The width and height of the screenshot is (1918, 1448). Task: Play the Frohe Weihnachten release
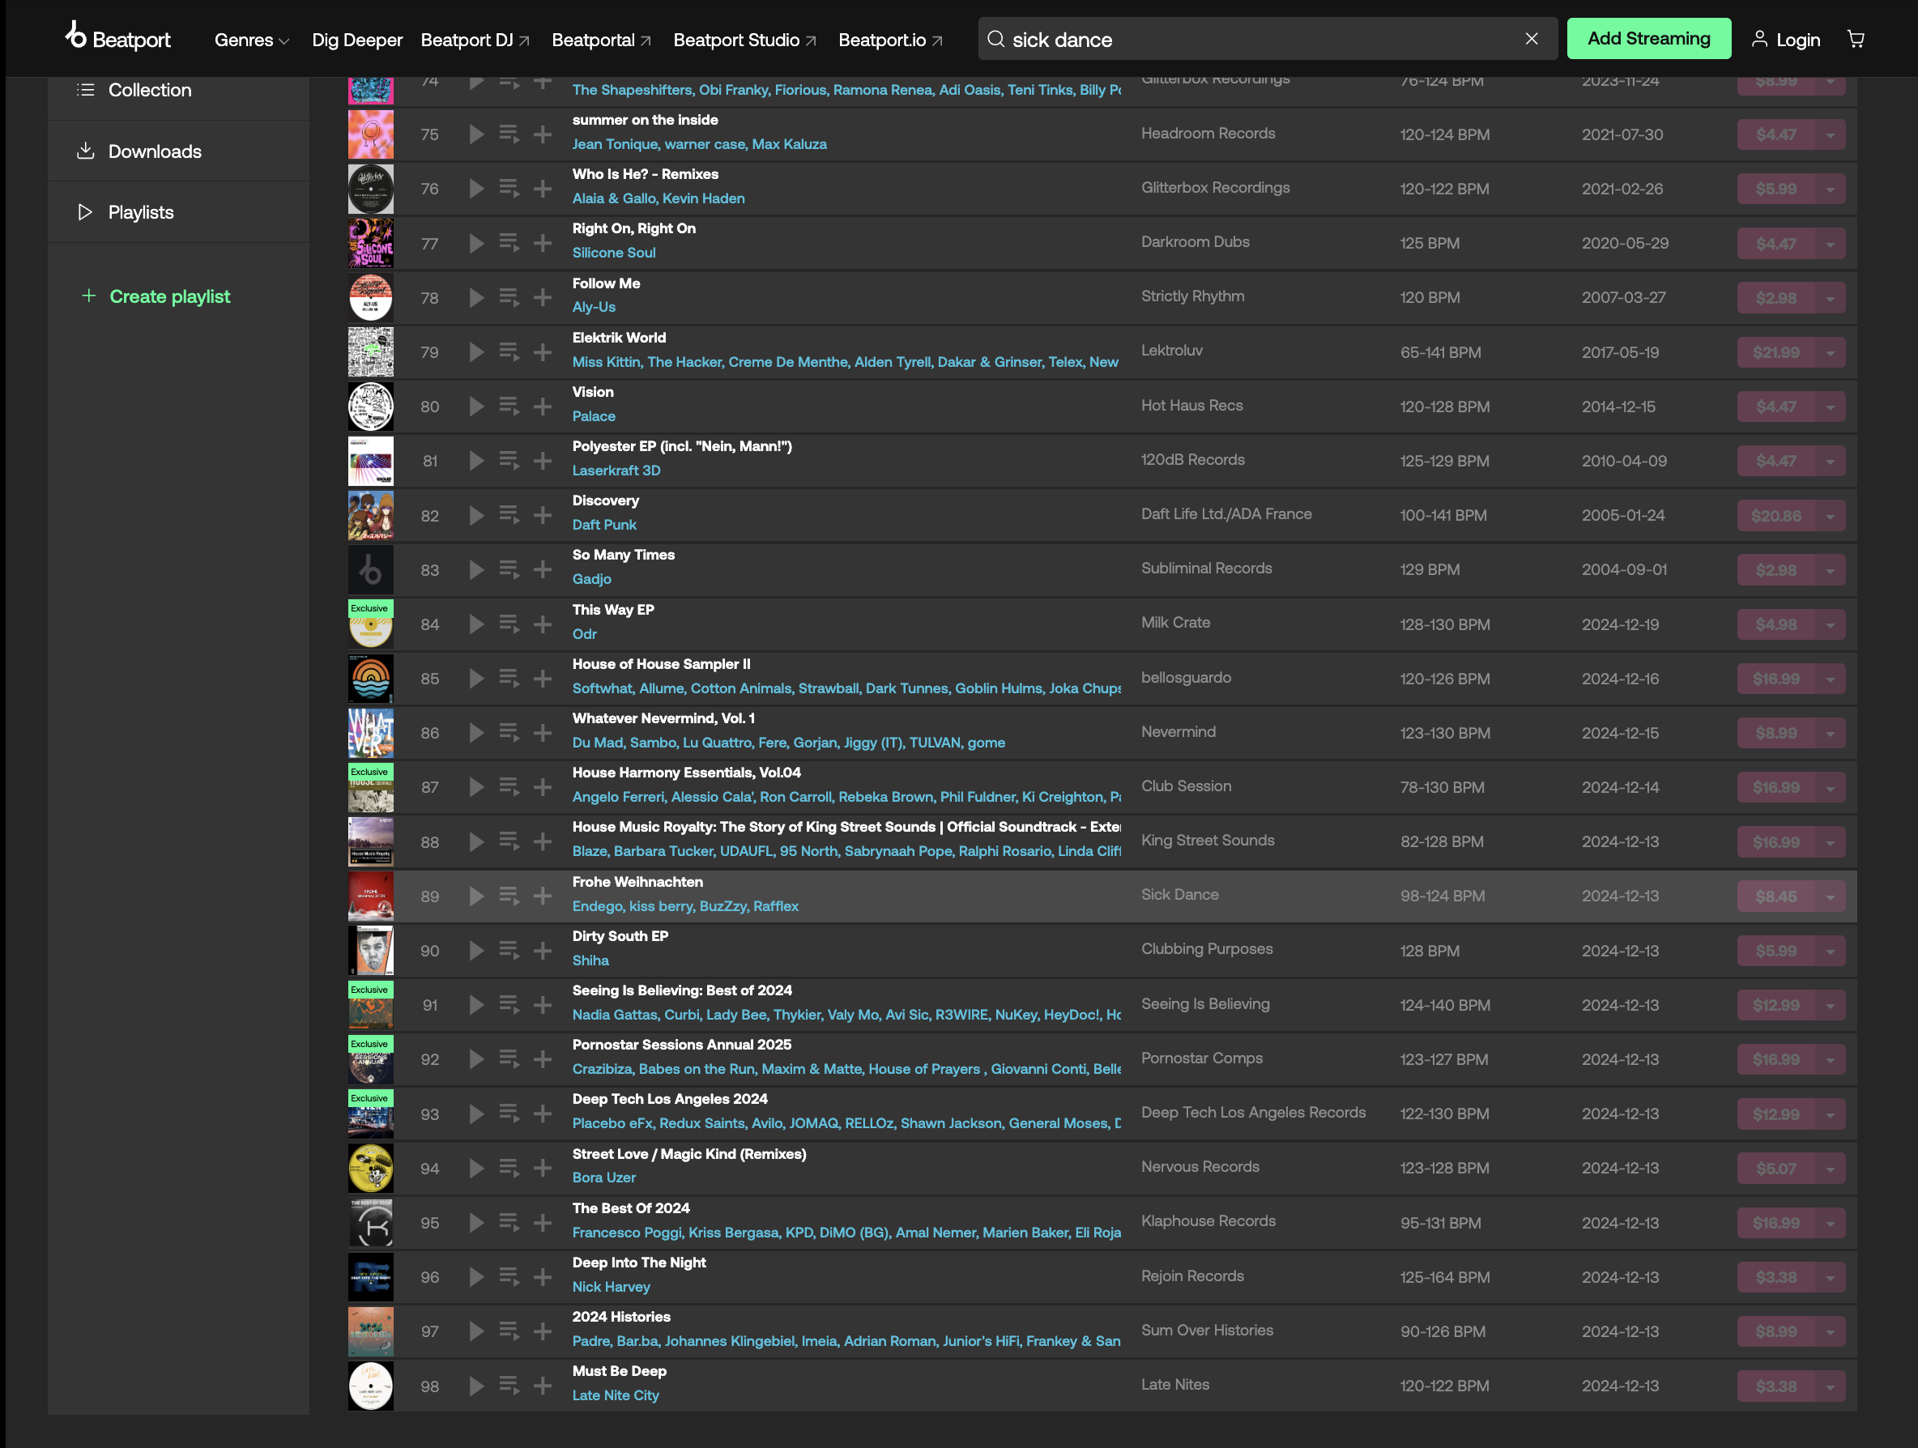(x=476, y=896)
